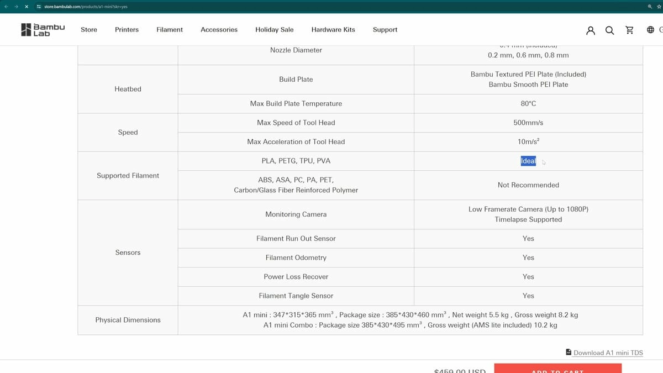This screenshot has width=663, height=373.
Task: Click the PDF file icon beside TDS link
Action: click(569, 352)
